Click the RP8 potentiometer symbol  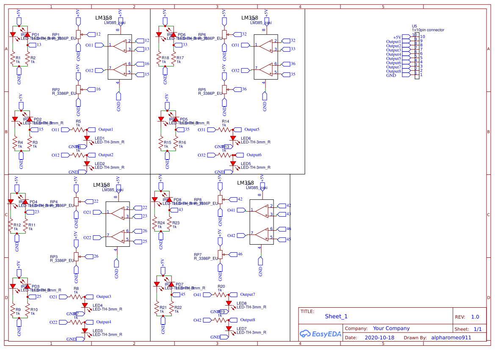220,199
